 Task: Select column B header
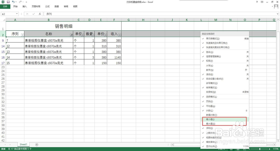(x=48, y=20)
